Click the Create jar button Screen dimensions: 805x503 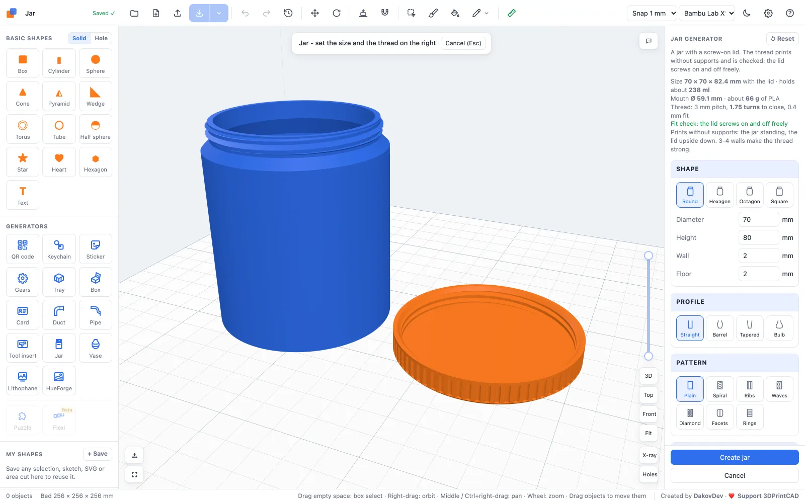pos(735,457)
